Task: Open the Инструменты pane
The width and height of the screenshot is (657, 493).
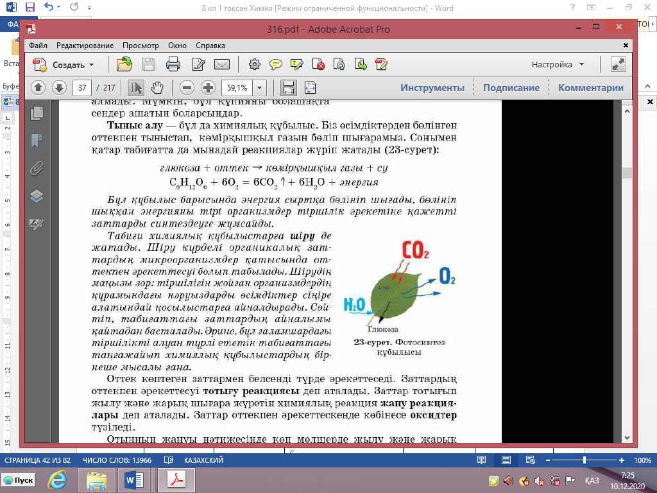Action: [x=432, y=88]
